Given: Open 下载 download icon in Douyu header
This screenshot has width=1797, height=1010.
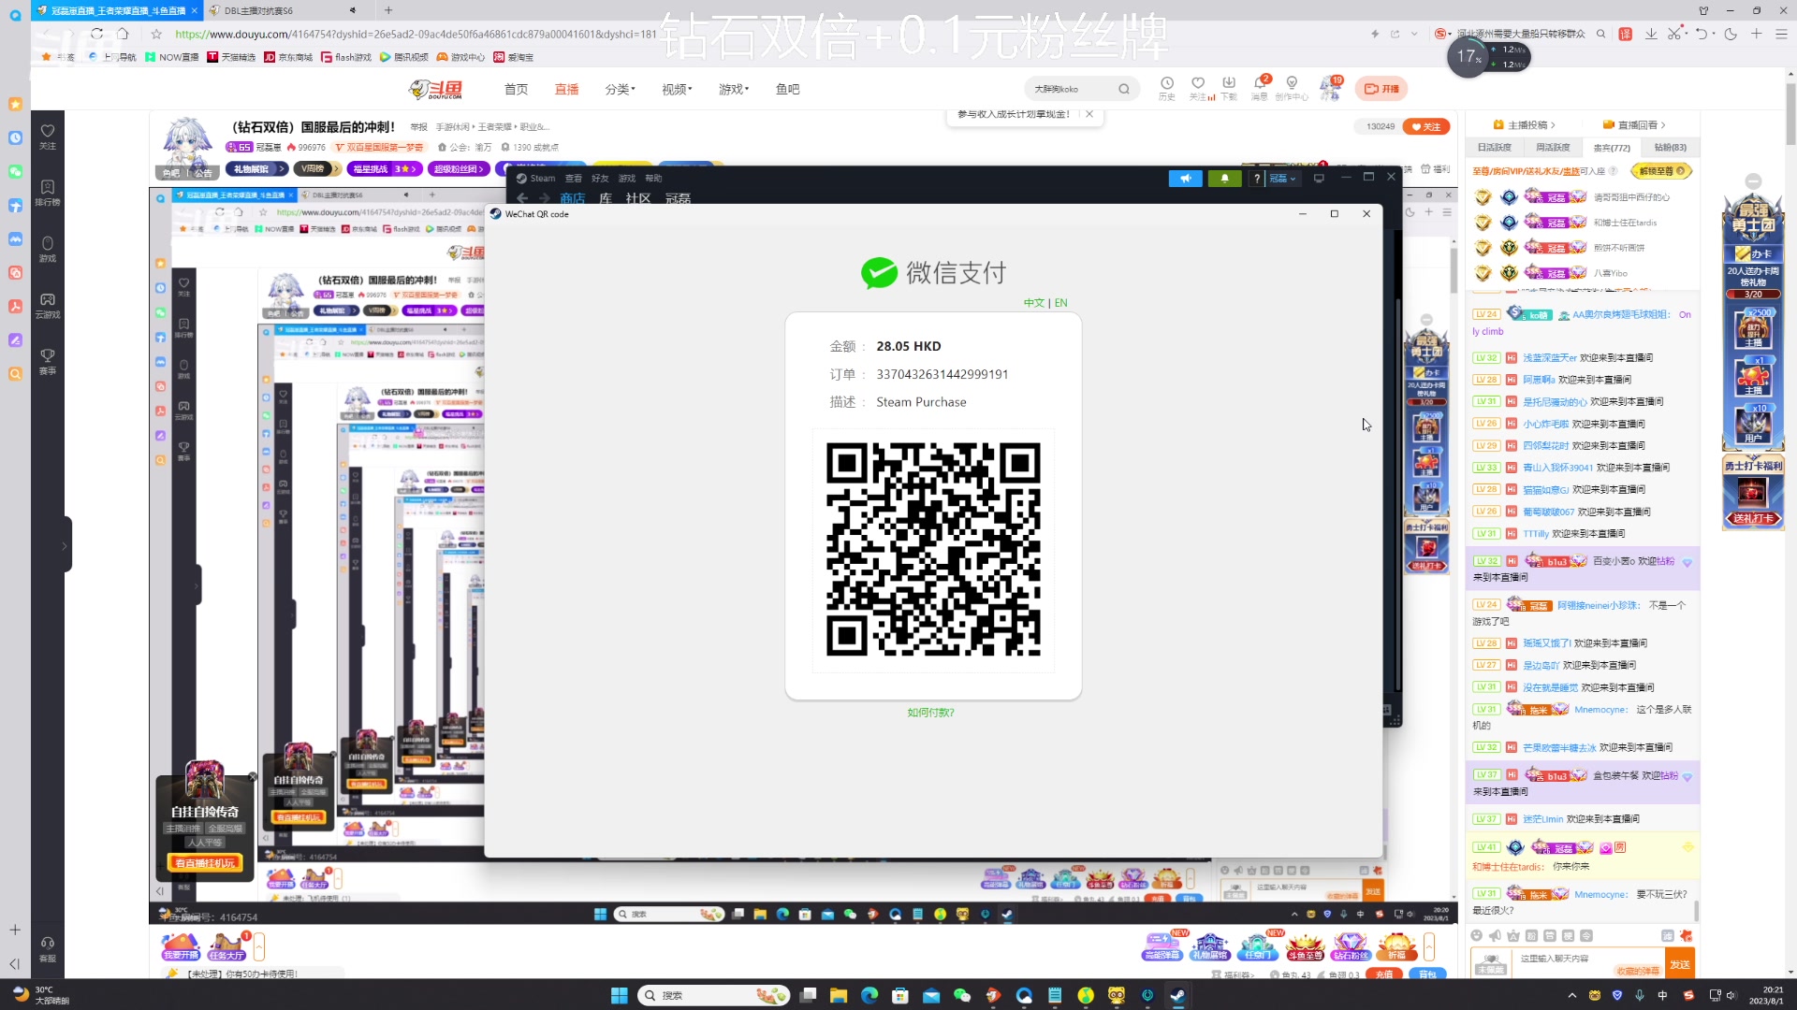Looking at the screenshot, I should [1229, 88].
